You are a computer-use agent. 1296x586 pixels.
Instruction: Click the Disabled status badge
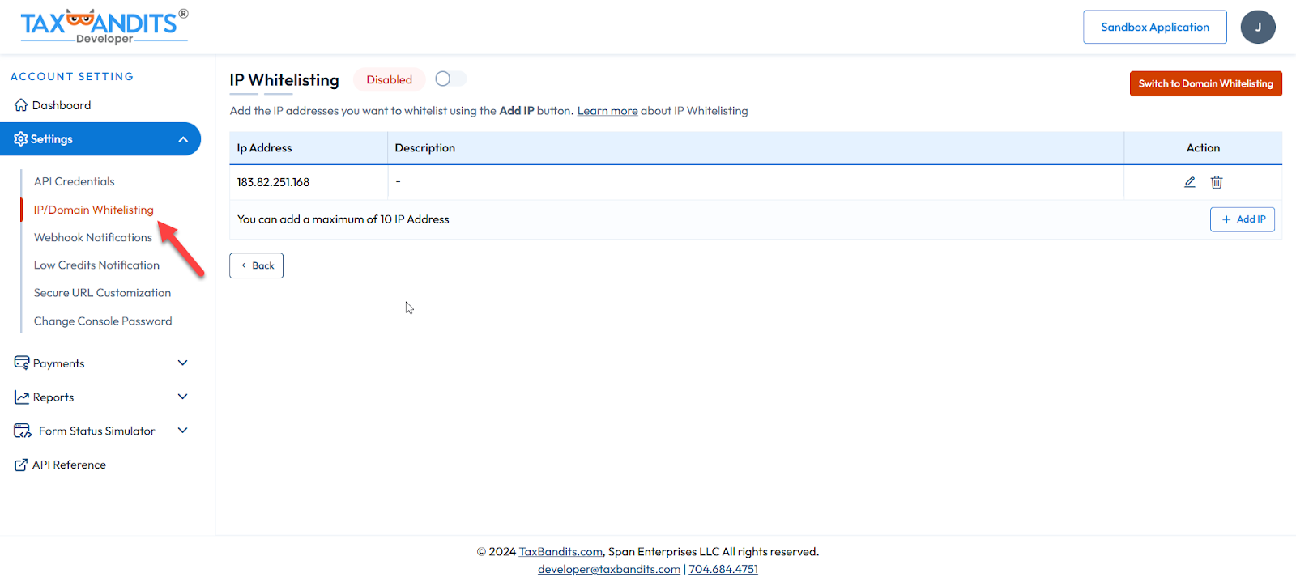[x=389, y=79]
